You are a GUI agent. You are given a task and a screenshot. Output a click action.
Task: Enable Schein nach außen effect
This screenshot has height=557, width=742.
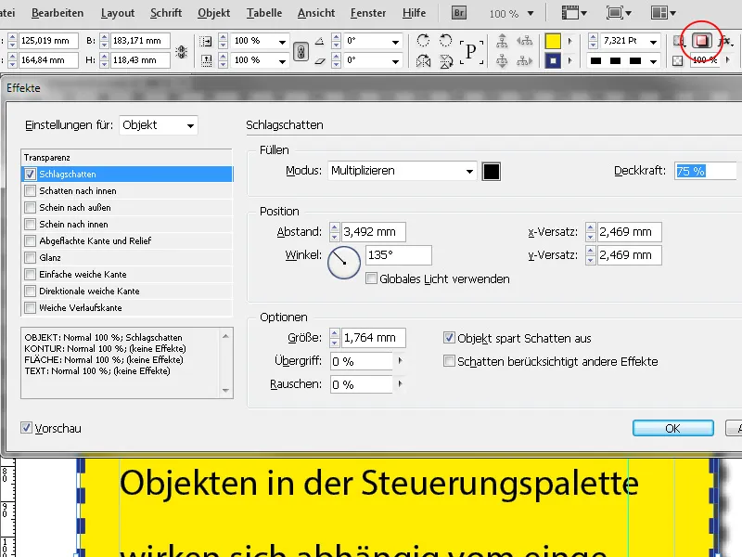[31, 207]
